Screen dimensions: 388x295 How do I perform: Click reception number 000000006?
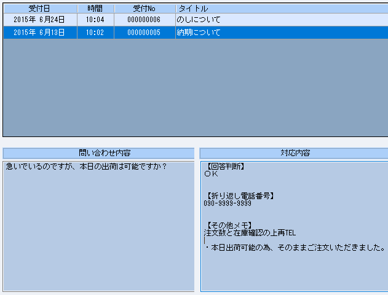144,20
